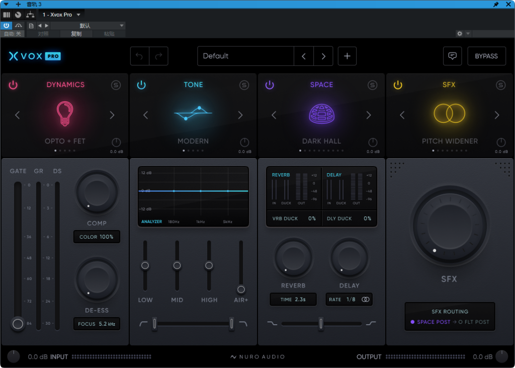Toggle the plugin power button in host toolbar
This screenshot has height=368, width=515.
tap(6, 25)
